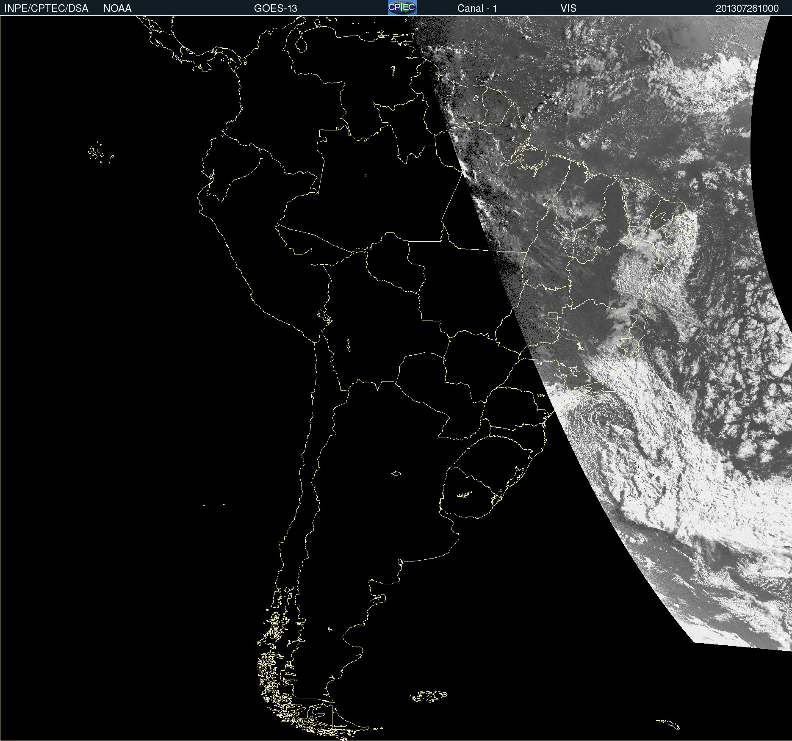This screenshot has height=741, width=792.
Task: Click the GOES-13 satellite name label
Action: (x=275, y=8)
